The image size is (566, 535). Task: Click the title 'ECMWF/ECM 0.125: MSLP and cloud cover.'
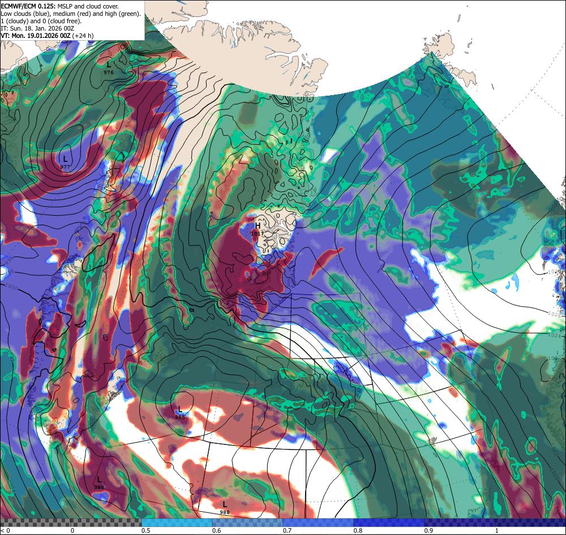coord(59,6)
